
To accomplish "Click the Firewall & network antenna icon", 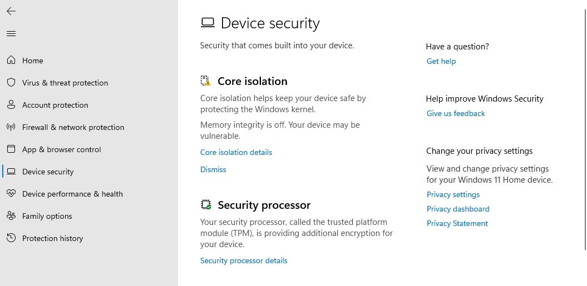I will pos(11,127).
